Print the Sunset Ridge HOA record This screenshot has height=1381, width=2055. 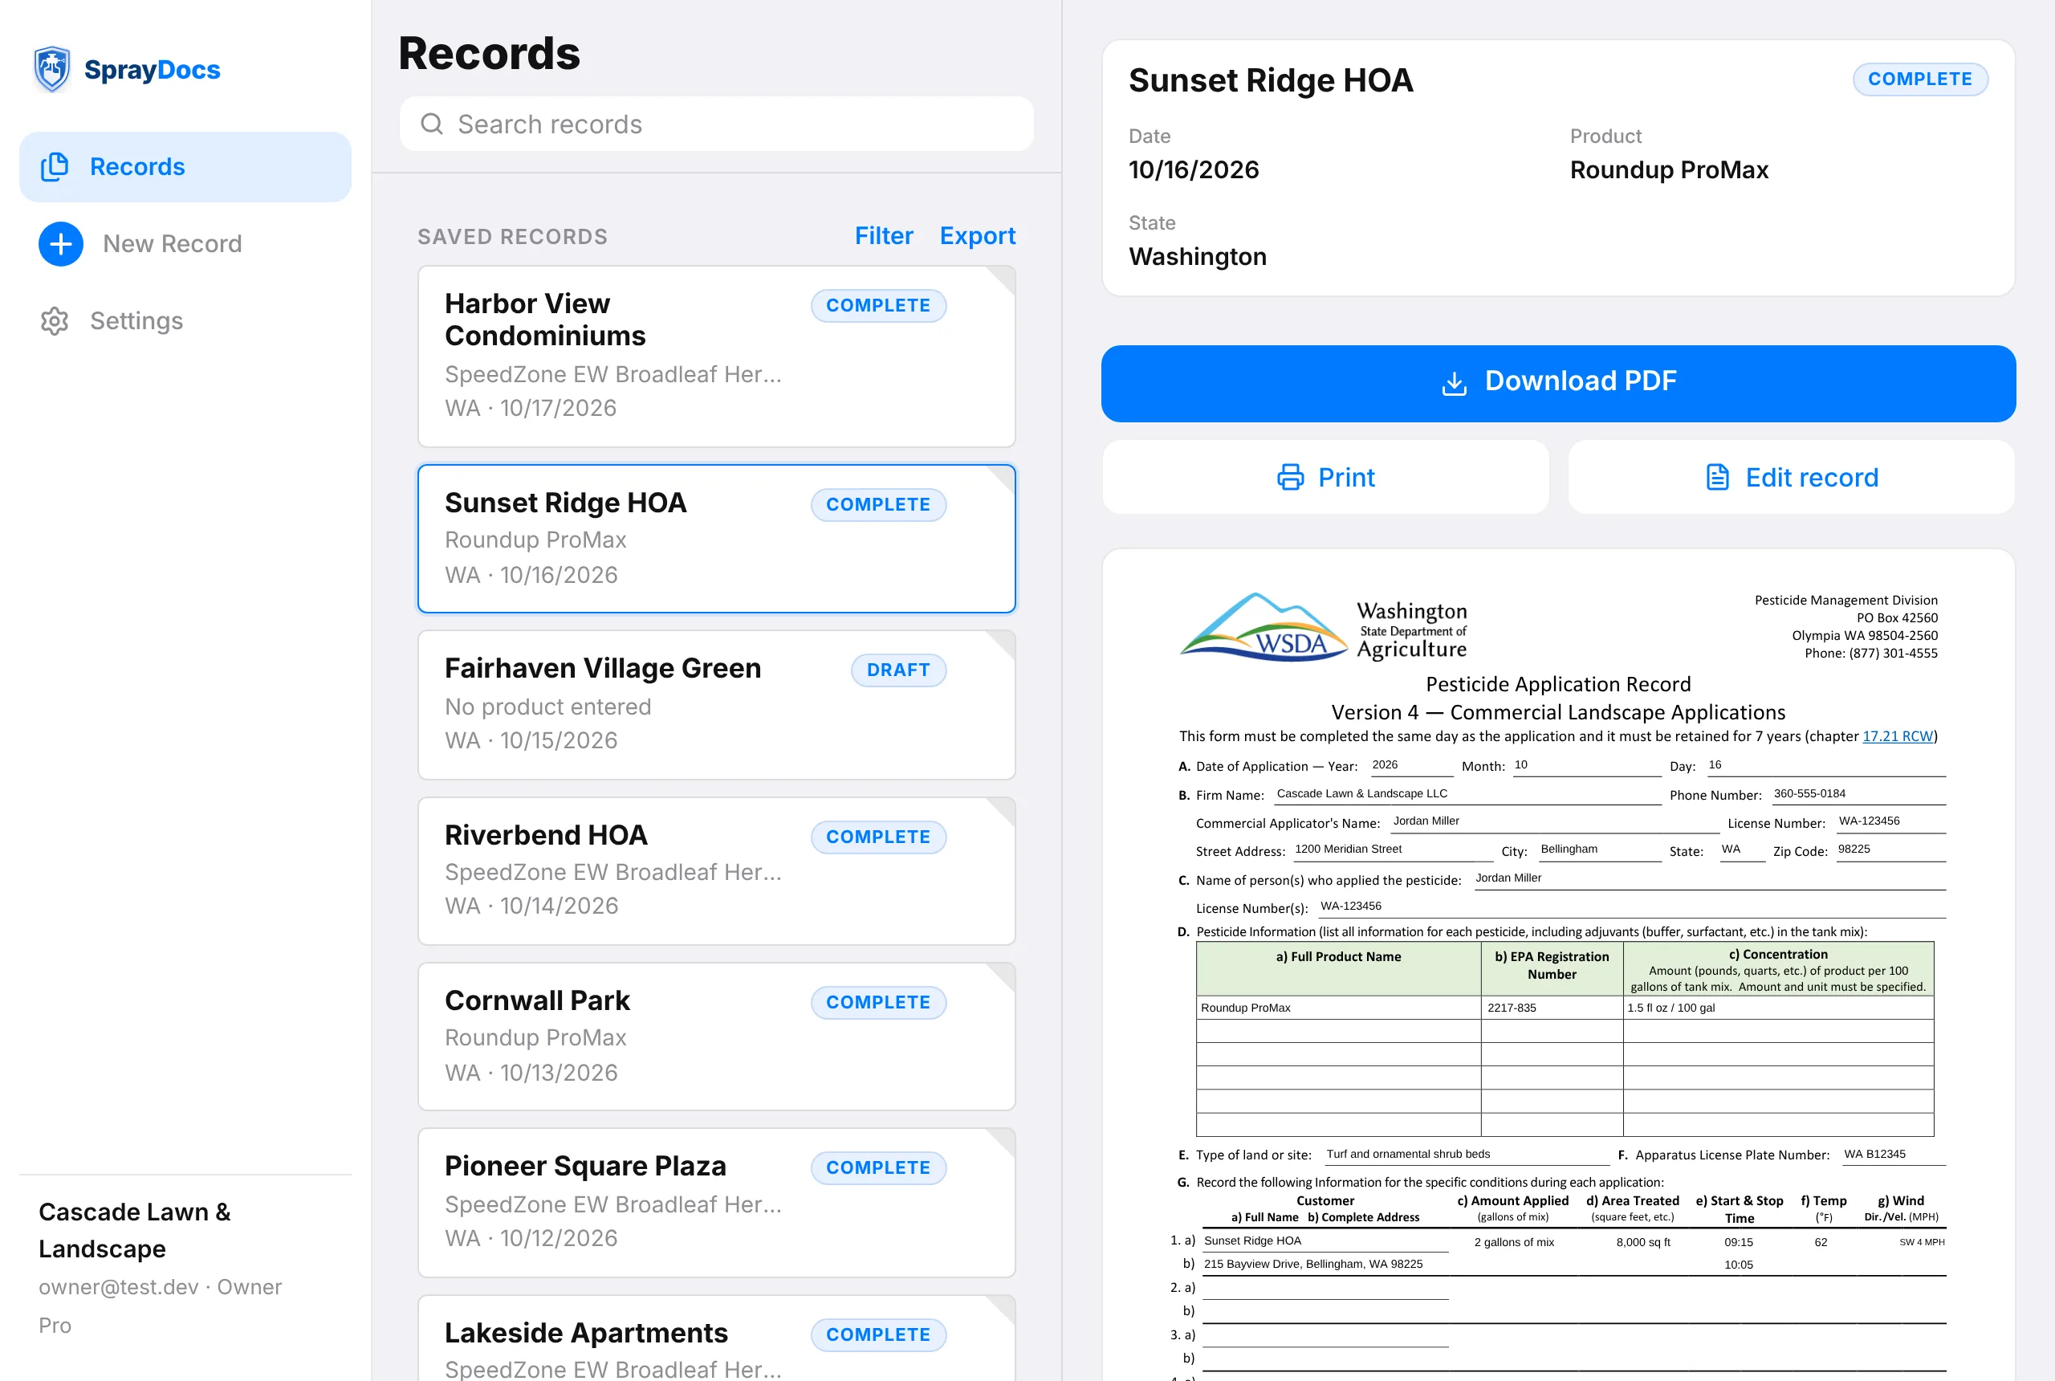(1326, 478)
